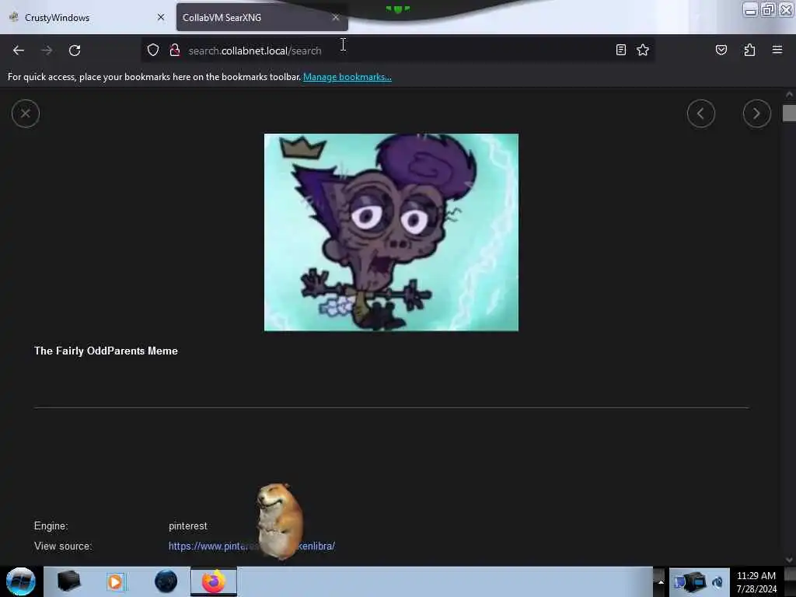Click the greyed forward navigation arrow
Image resolution: width=796 pixels, height=597 pixels.
46,51
